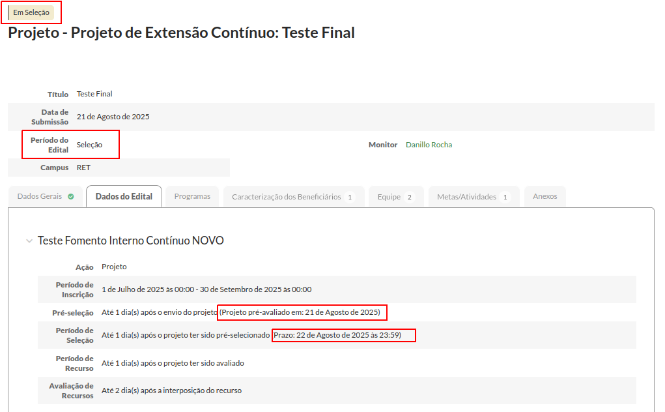Viewport: 665px width, 412px height.
Task: Select the Dados do Edital tab
Action: click(x=124, y=196)
